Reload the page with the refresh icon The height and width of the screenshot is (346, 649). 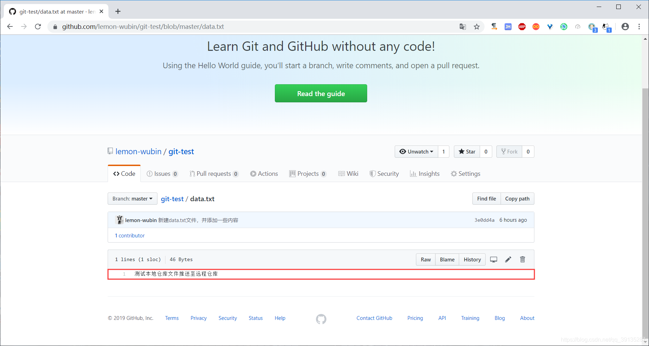pyautogui.click(x=38, y=26)
